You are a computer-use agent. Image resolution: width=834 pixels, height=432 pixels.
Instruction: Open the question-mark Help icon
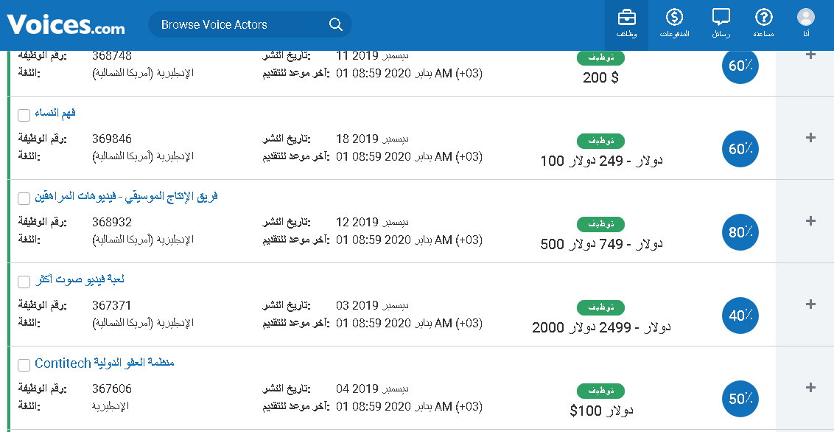[x=764, y=24]
